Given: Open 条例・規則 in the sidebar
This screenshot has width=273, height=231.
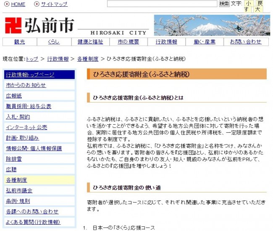Looking at the screenshot, I should click(x=39, y=201).
